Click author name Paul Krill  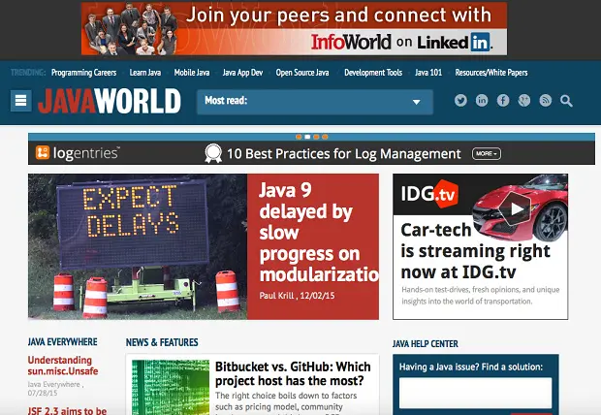click(x=276, y=296)
